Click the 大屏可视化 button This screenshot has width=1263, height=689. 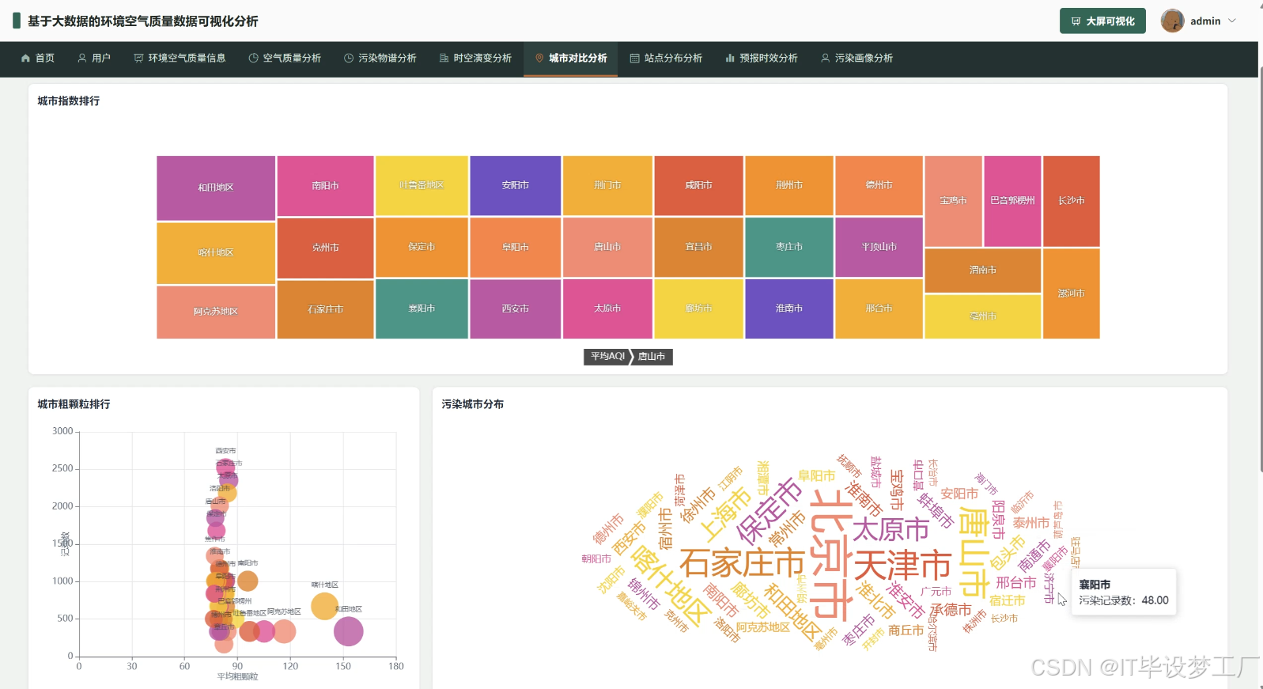coord(1102,21)
